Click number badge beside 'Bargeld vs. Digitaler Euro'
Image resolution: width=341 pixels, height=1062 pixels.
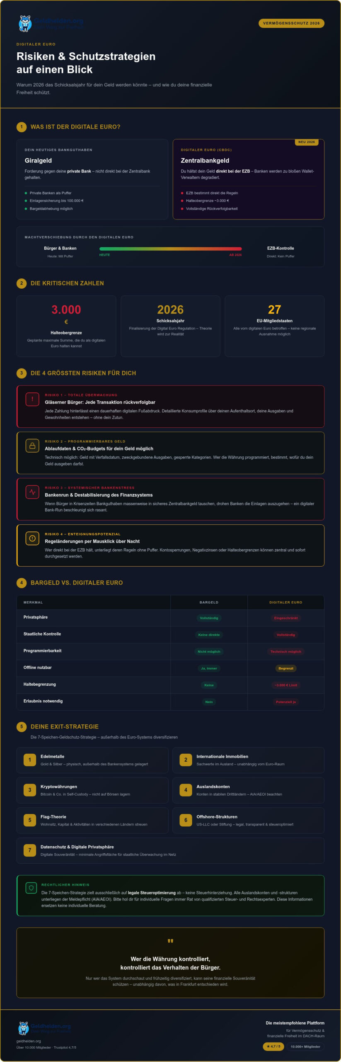click(22, 583)
